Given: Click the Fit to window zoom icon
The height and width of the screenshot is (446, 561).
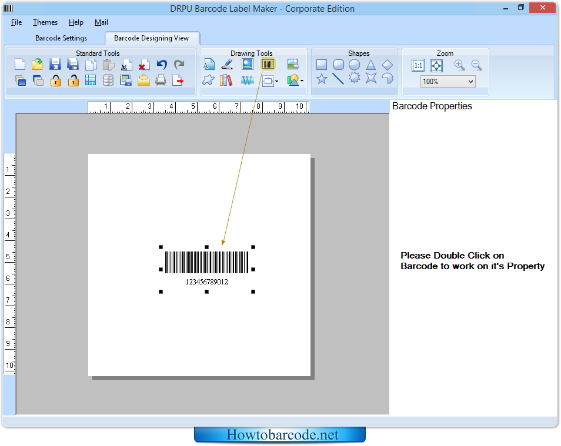Looking at the screenshot, I should point(436,65).
